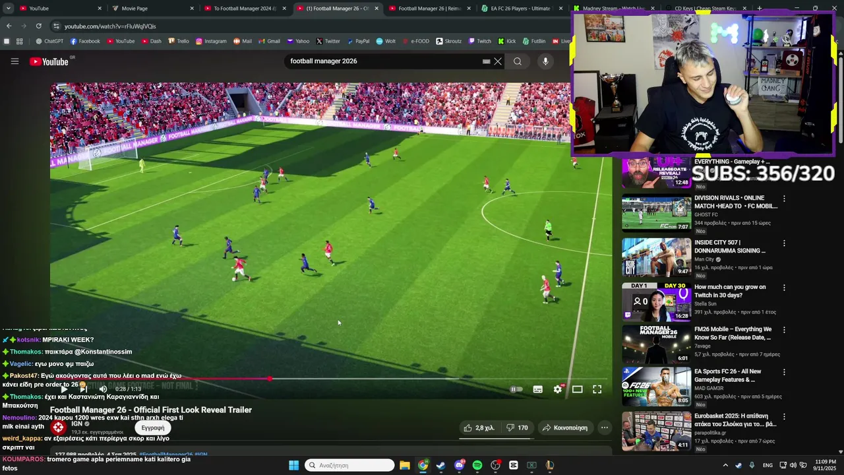This screenshot has height=475, width=844.
Task: Toggle the autoplay switch in player
Action: 516,389
